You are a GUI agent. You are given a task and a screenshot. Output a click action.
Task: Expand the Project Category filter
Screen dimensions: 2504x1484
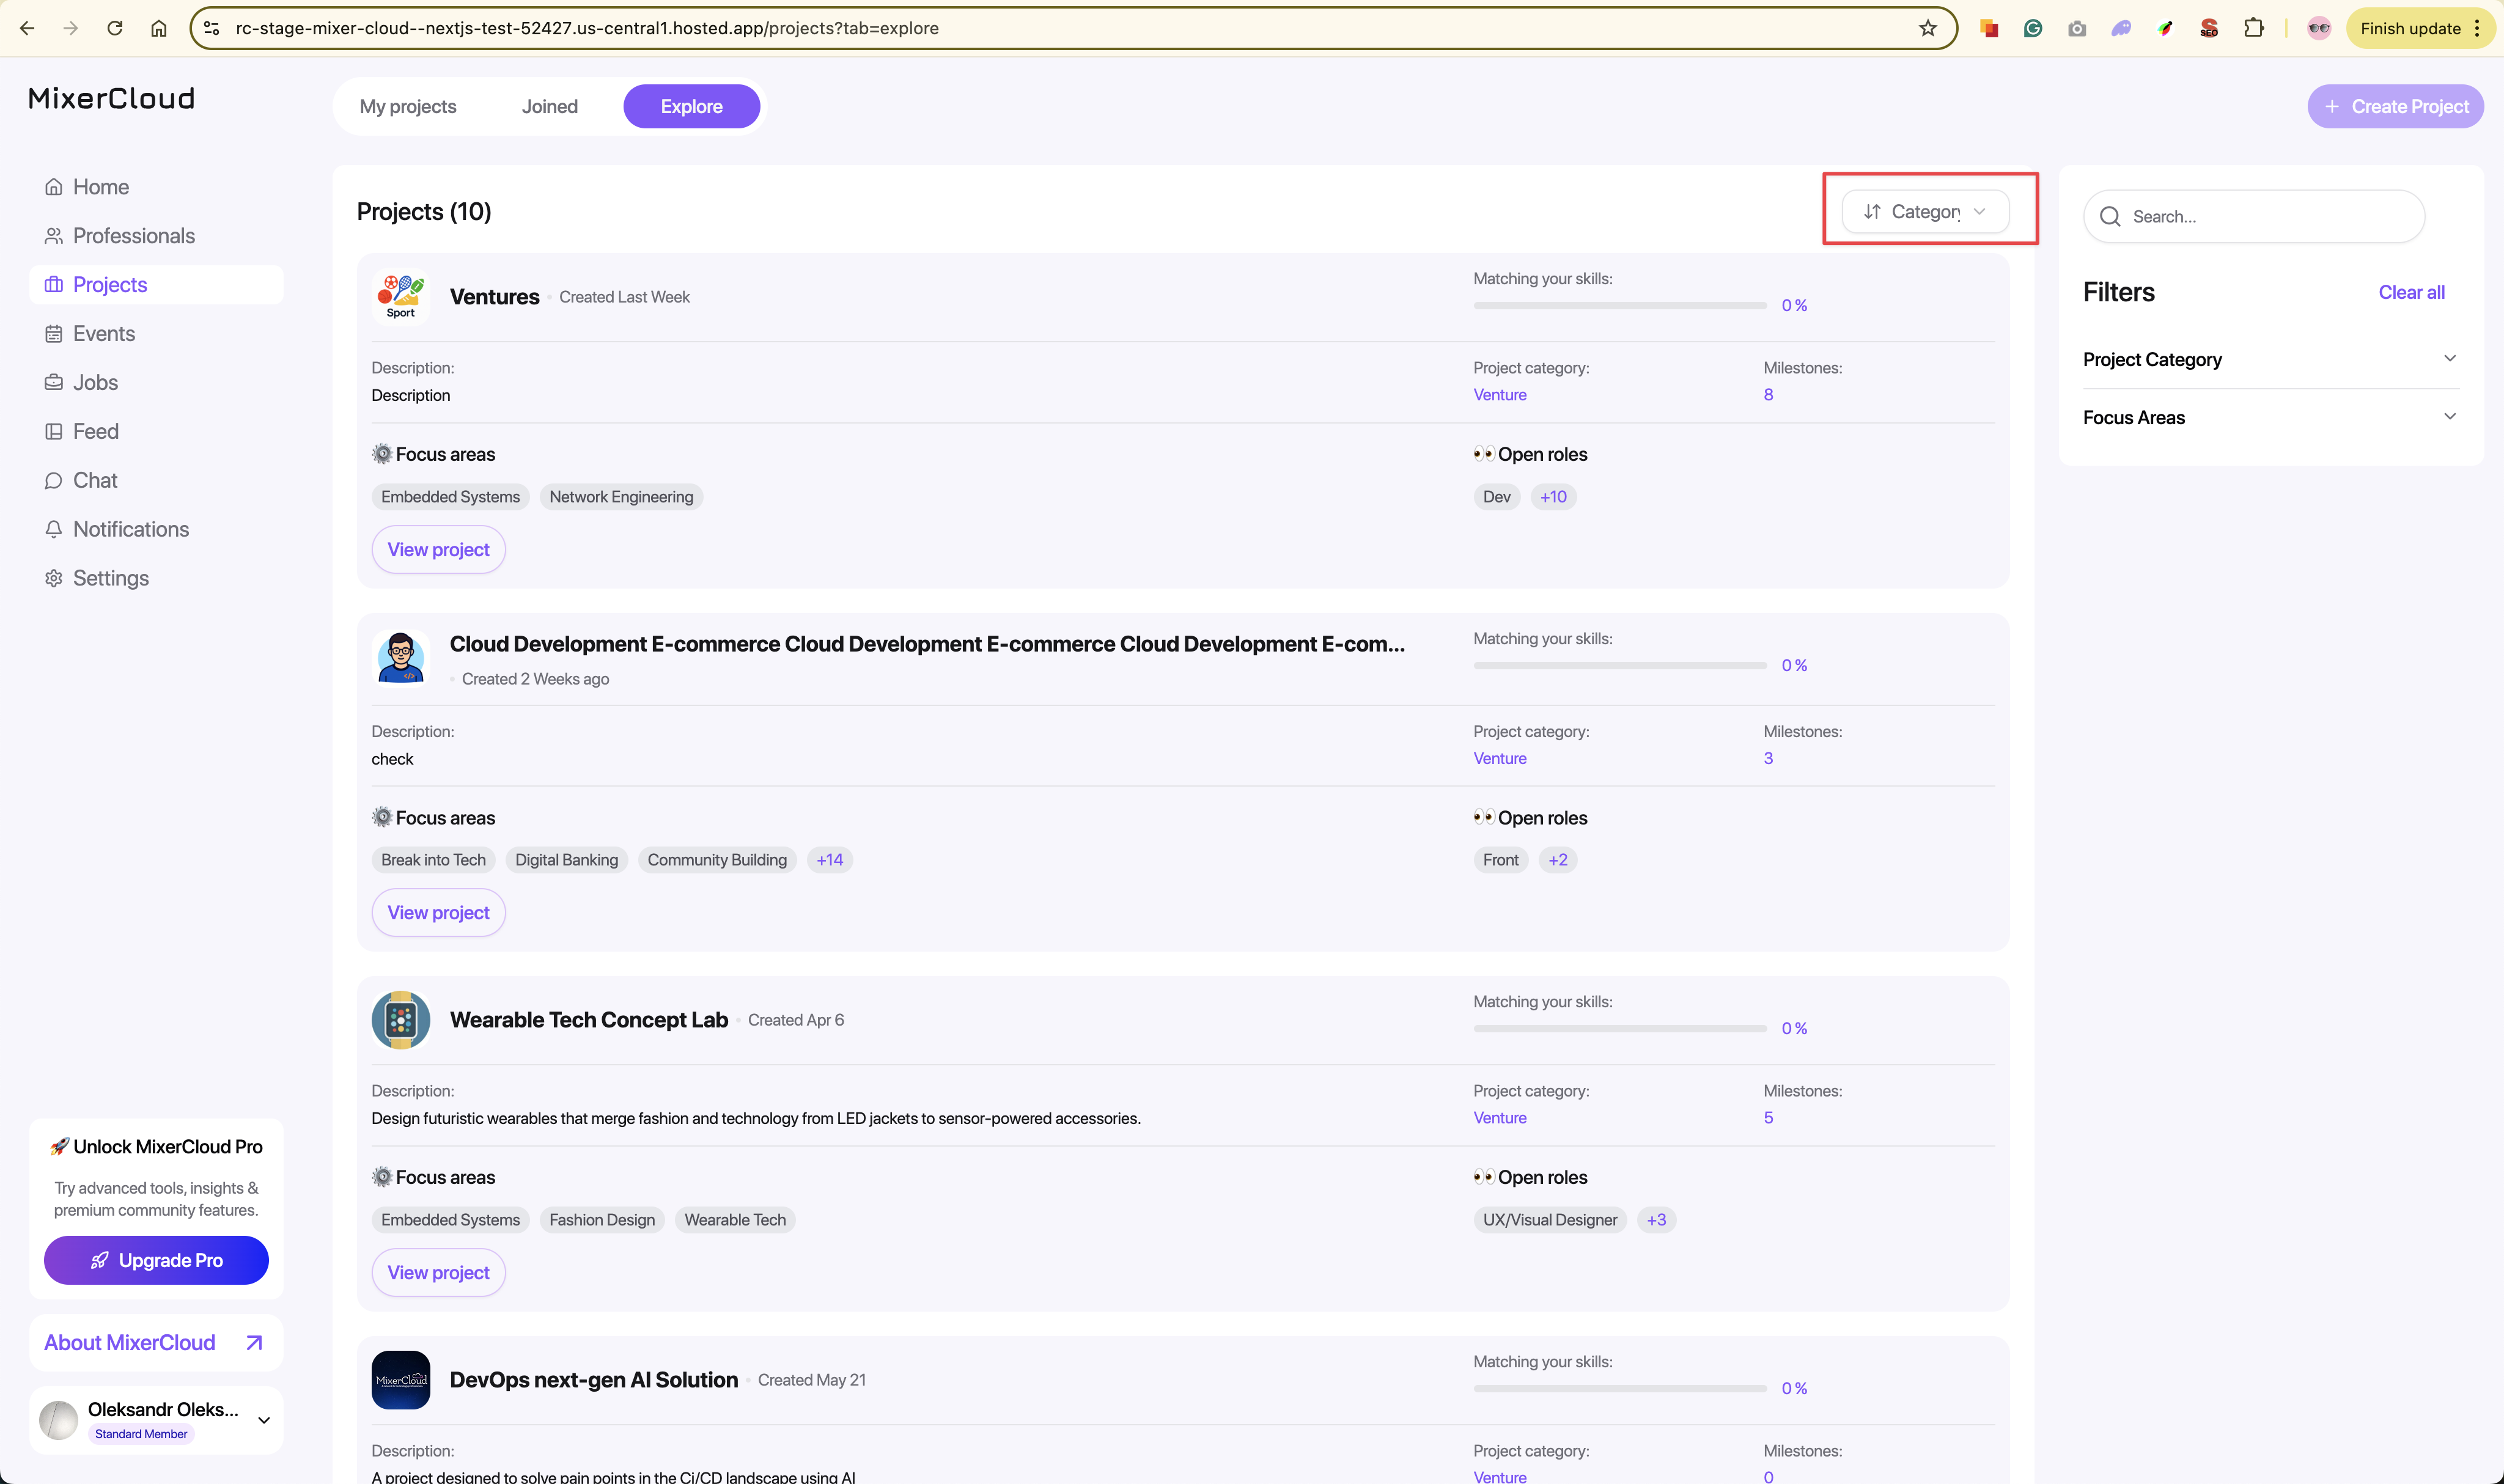tap(2449, 359)
